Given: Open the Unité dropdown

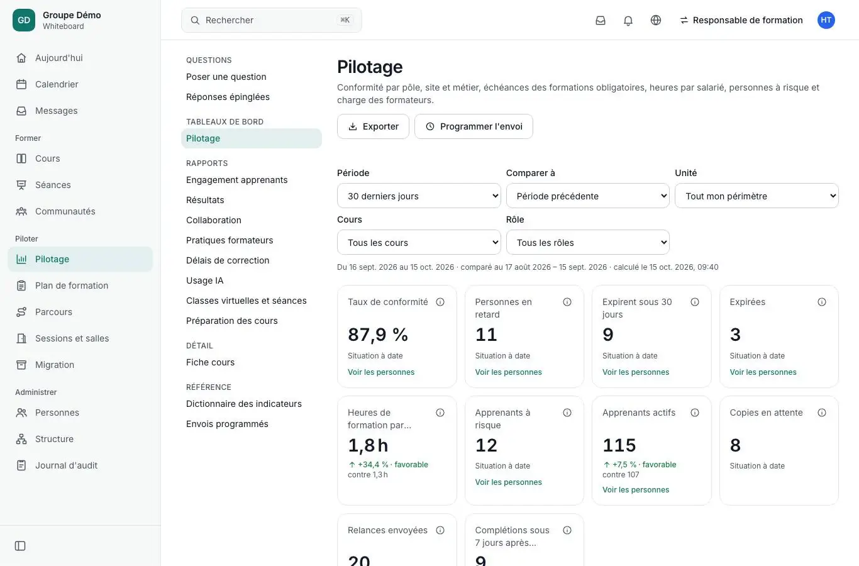Looking at the screenshot, I should (756, 196).
